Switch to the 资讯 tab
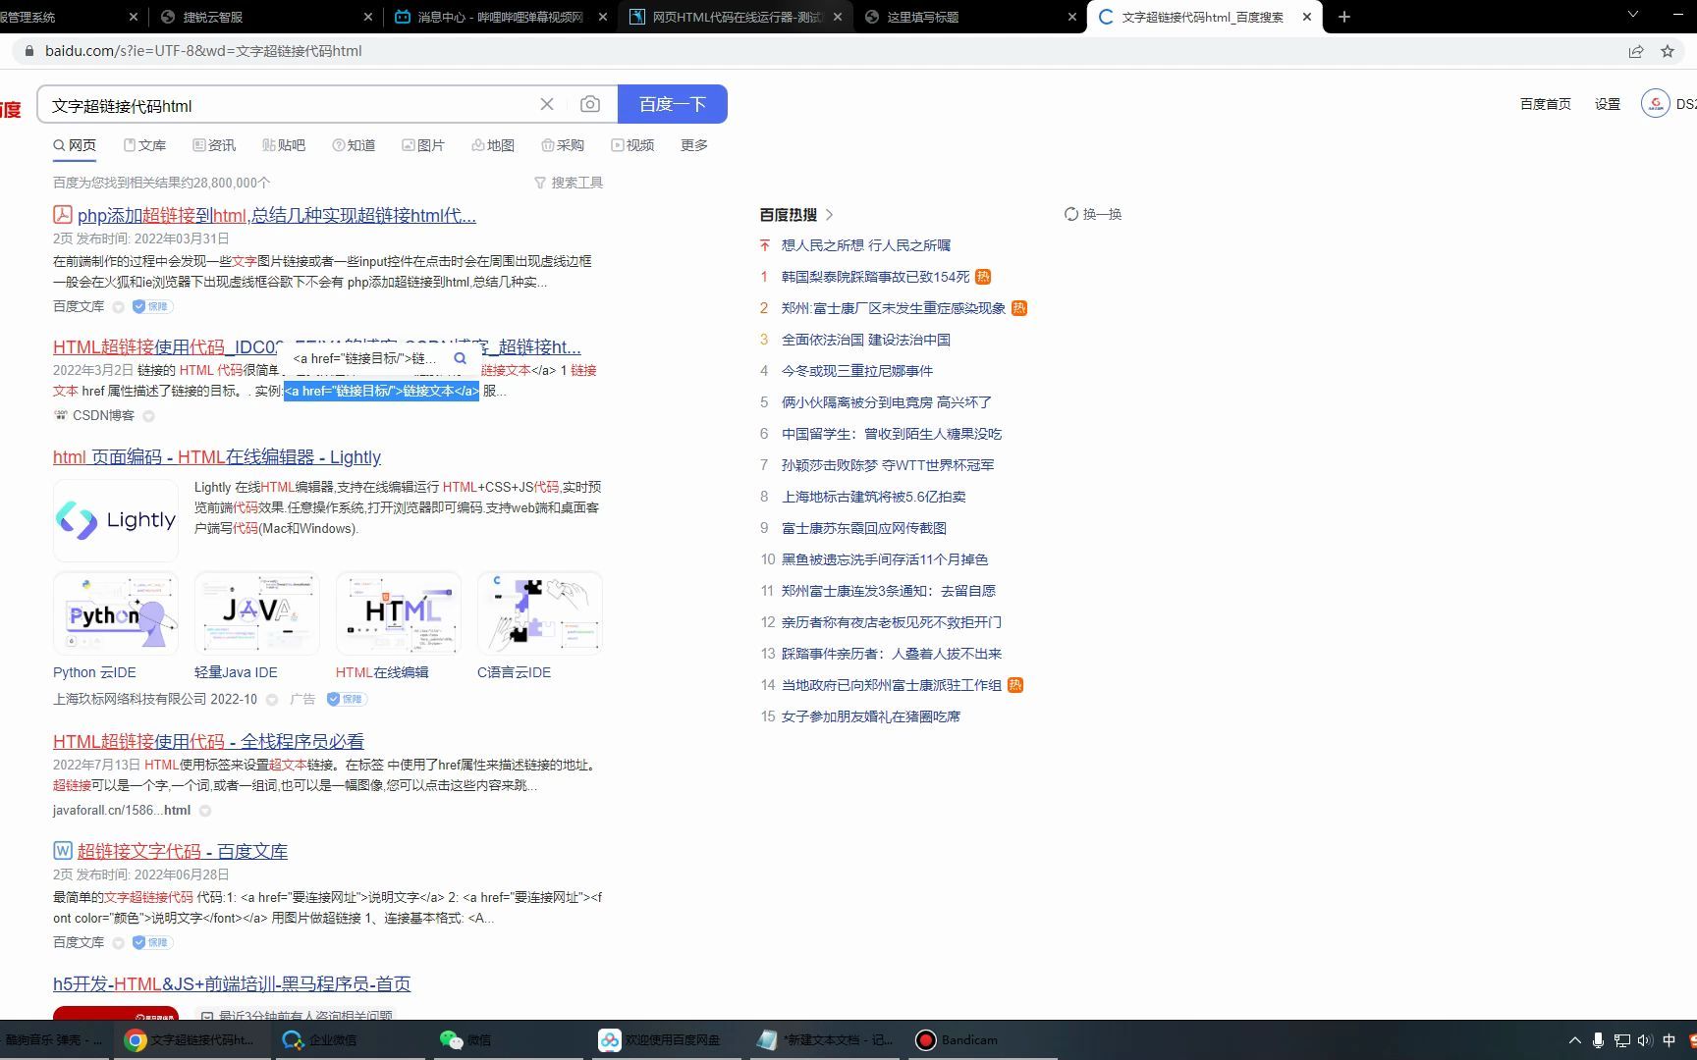 [214, 145]
